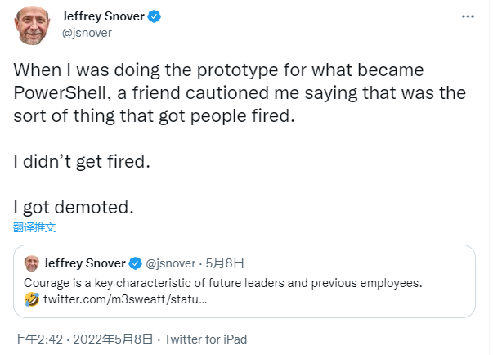The image size is (493, 355).
Task: Click the laughing emoji in the quoted tweet
Action: tap(32, 299)
